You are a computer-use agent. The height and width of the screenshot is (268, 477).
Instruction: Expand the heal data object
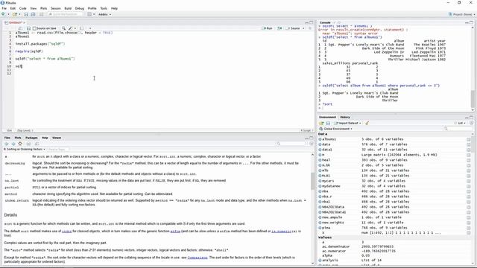click(320, 160)
